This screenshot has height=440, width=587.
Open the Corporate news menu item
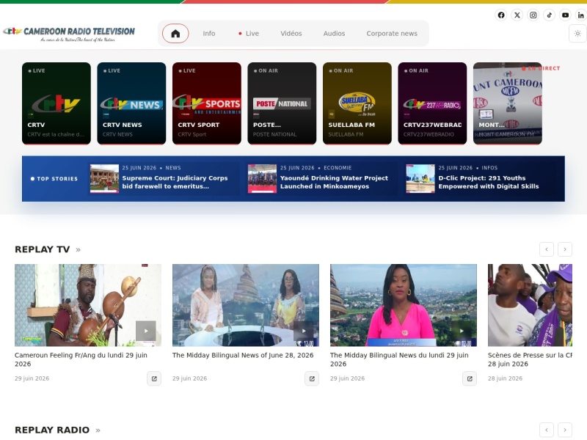click(392, 34)
